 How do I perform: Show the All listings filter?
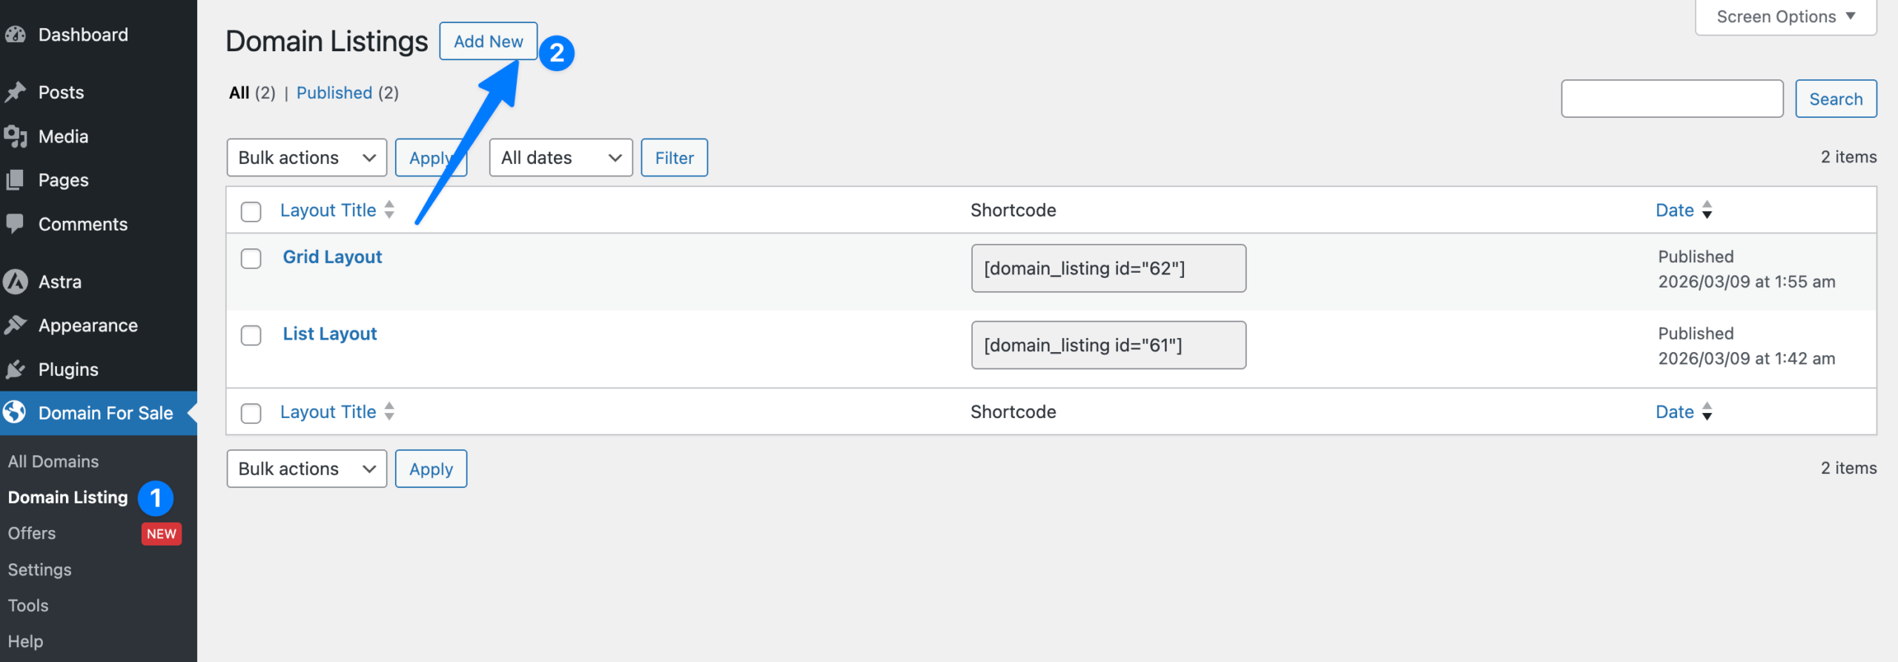(x=239, y=93)
